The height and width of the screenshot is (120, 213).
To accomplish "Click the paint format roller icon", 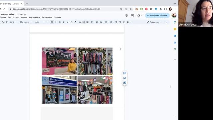I will [7, 22].
